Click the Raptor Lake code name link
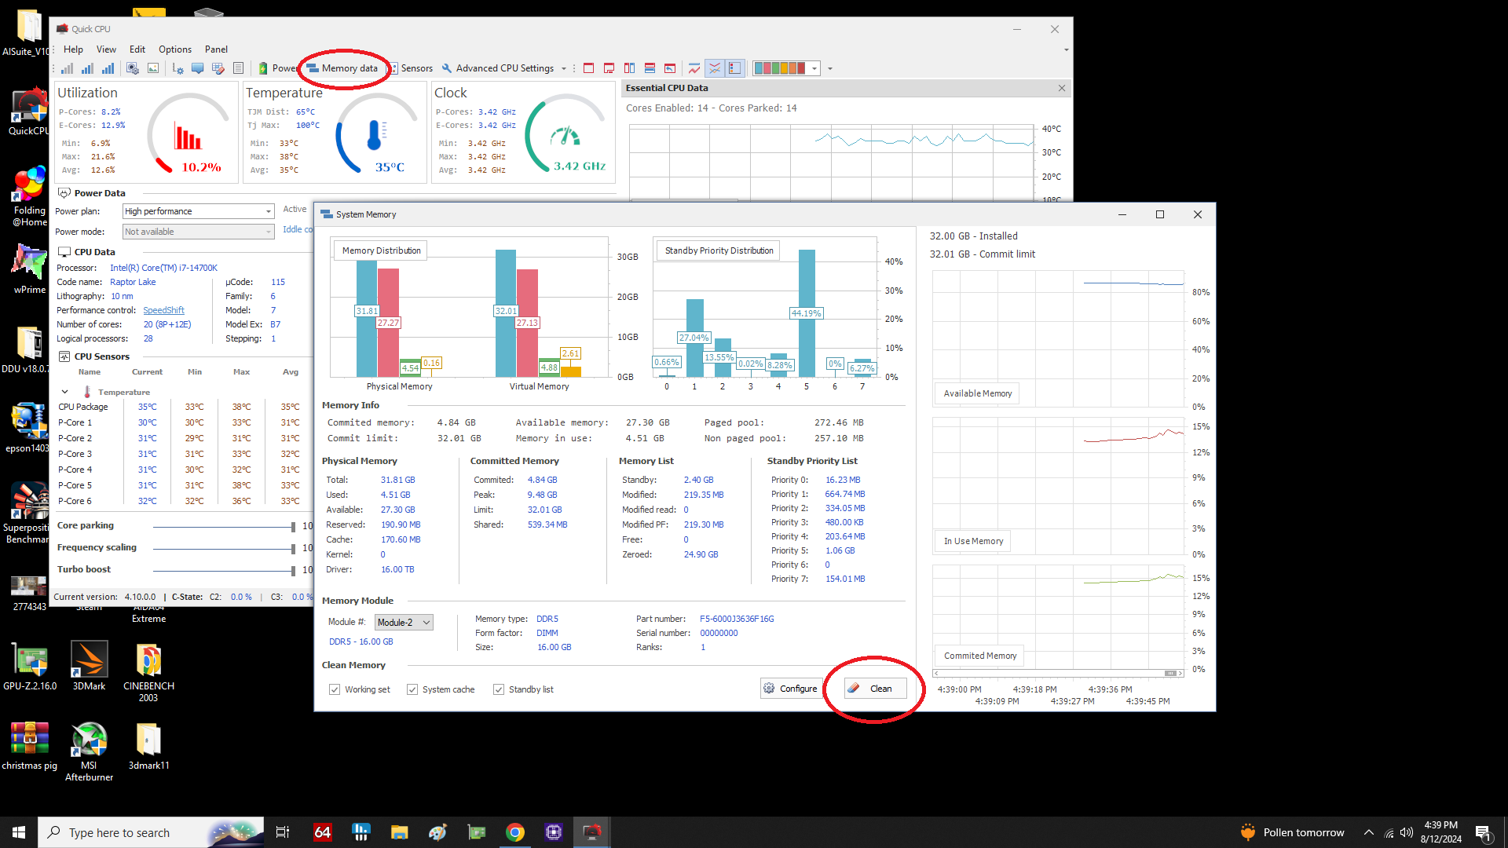 [x=133, y=282]
